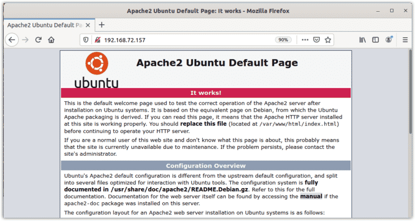Reload the current page
415x221 pixels.
point(38,39)
